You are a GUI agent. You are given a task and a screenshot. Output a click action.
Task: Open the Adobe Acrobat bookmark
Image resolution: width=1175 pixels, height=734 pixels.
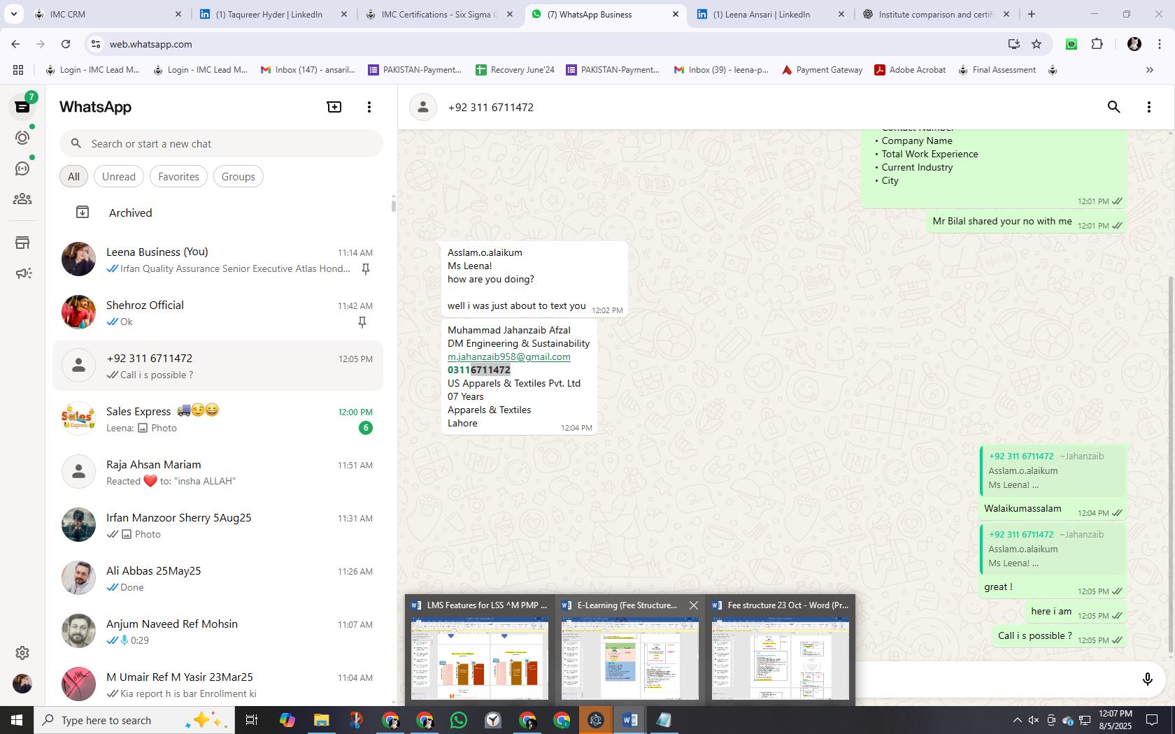[910, 70]
